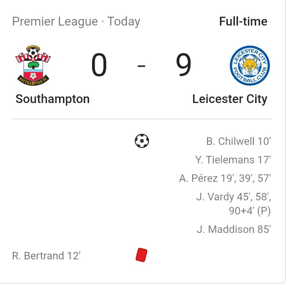Screen dimensions: 286x284
Task: Click the divider line under team names
Action: (x=141, y=119)
